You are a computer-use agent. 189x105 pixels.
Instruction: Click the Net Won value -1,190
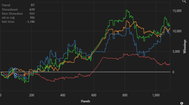click(x=30, y=22)
